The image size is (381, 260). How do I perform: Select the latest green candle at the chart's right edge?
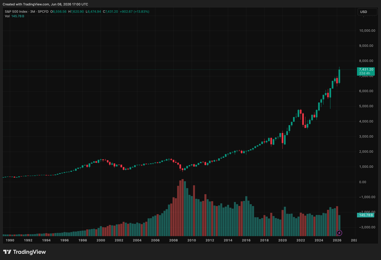coord(339,76)
